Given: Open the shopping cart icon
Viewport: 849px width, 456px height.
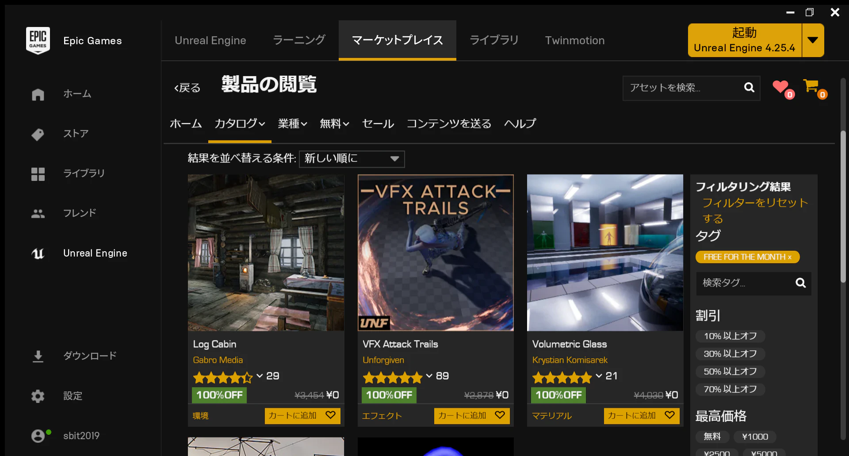Looking at the screenshot, I should [811, 86].
